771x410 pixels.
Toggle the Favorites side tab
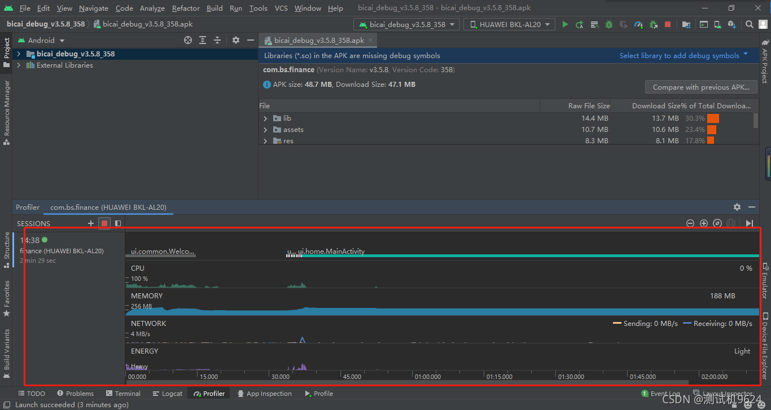[6, 298]
